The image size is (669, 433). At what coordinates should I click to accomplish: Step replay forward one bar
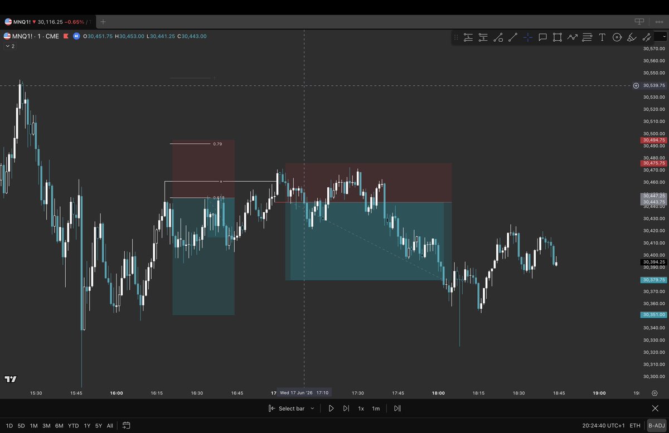346,408
